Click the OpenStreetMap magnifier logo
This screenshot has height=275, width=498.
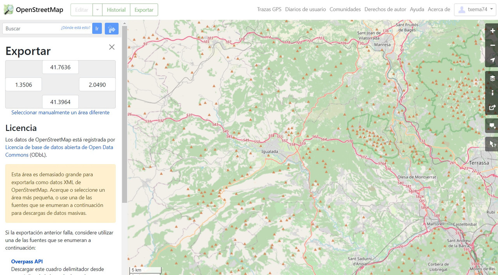click(x=8, y=10)
